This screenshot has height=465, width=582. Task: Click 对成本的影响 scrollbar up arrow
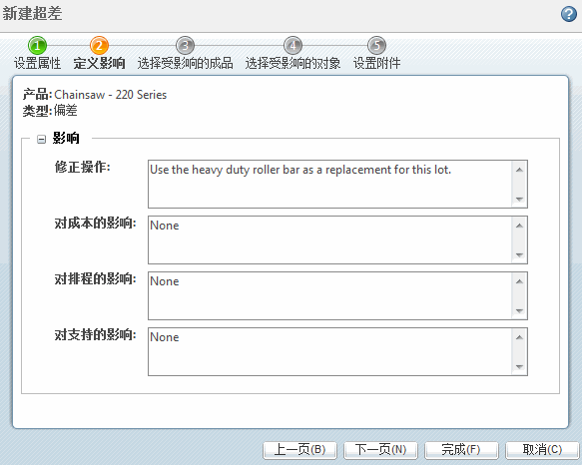(519, 226)
